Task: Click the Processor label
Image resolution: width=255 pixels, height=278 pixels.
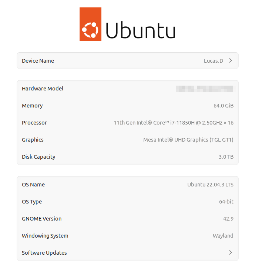Action: (x=34, y=123)
